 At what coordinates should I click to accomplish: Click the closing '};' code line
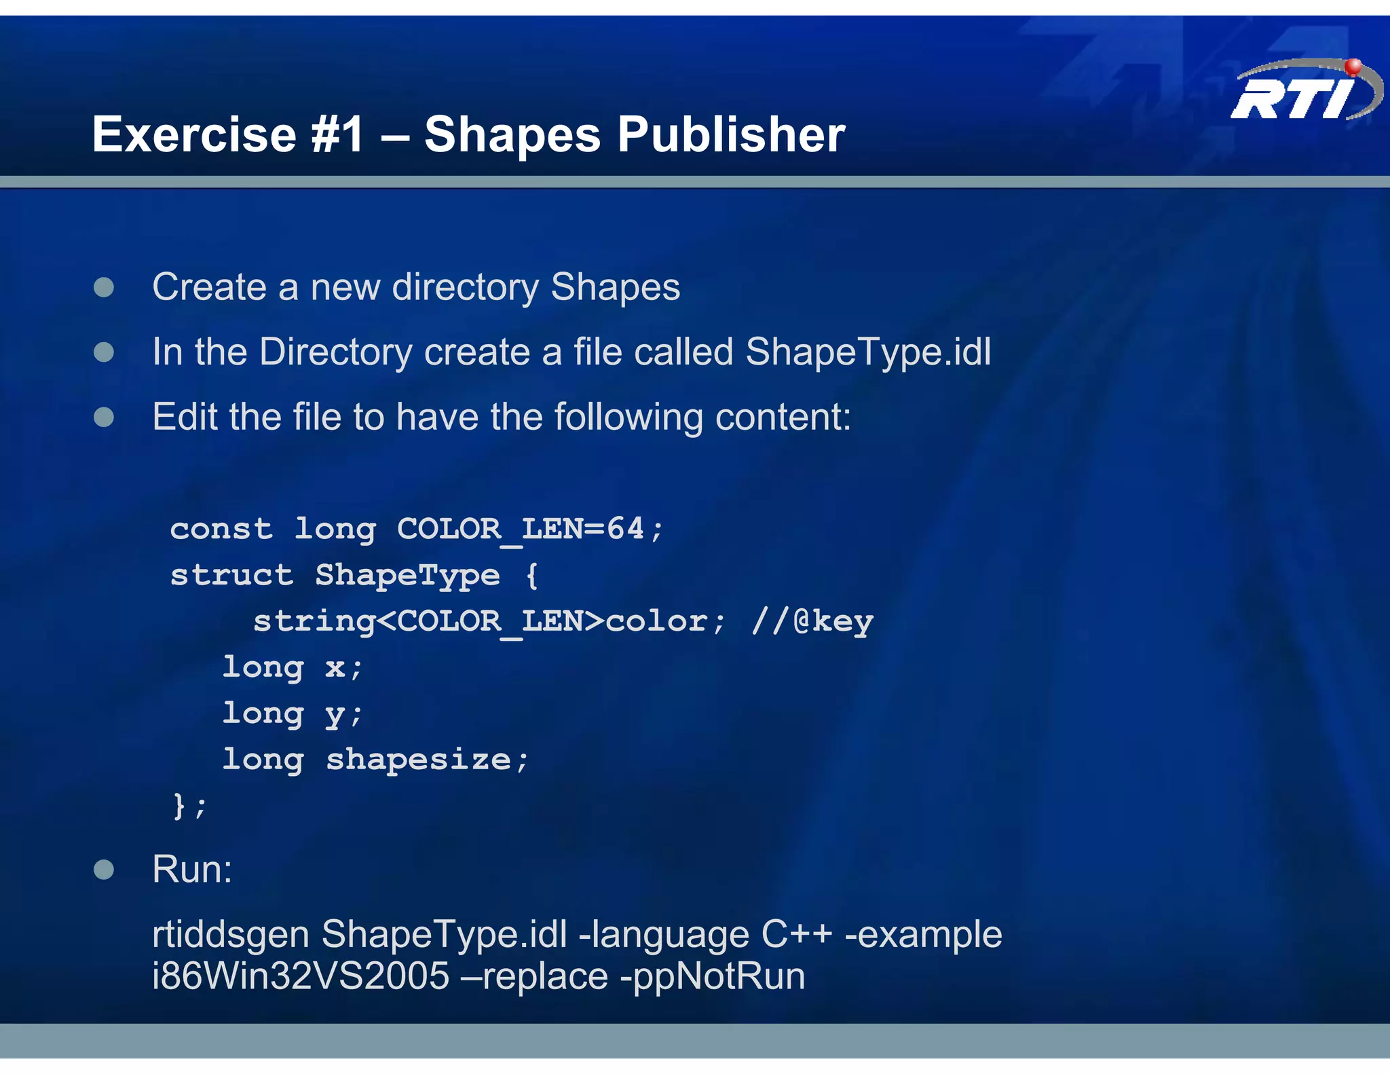[189, 806]
